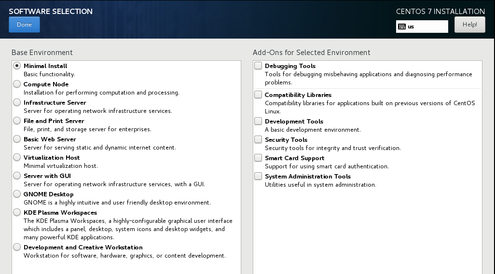
Task: Click Server with GUI description text
Action: (114, 184)
